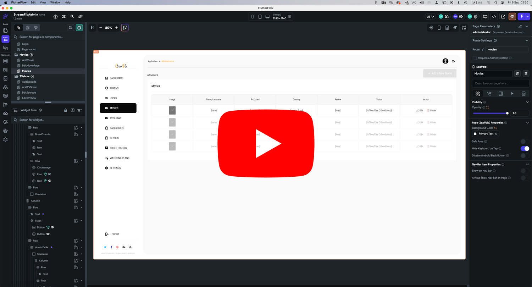532x287 pixels.
Task: Open the keyboard shortcuts command icon
Action: (64, 16)
